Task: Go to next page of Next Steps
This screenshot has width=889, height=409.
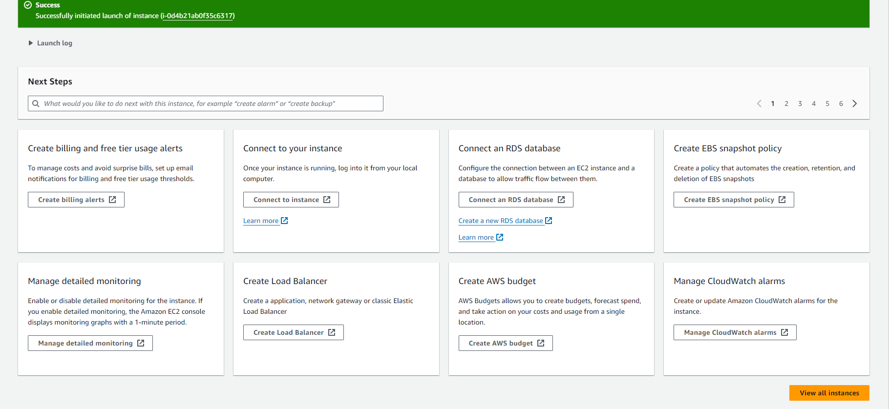Action: pyautogui.click(x=854, y=103)
